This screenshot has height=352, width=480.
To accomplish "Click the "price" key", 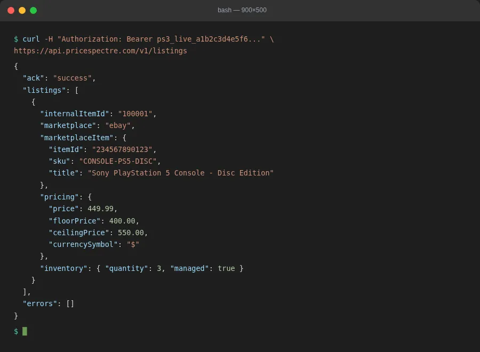I will (63, 209).
